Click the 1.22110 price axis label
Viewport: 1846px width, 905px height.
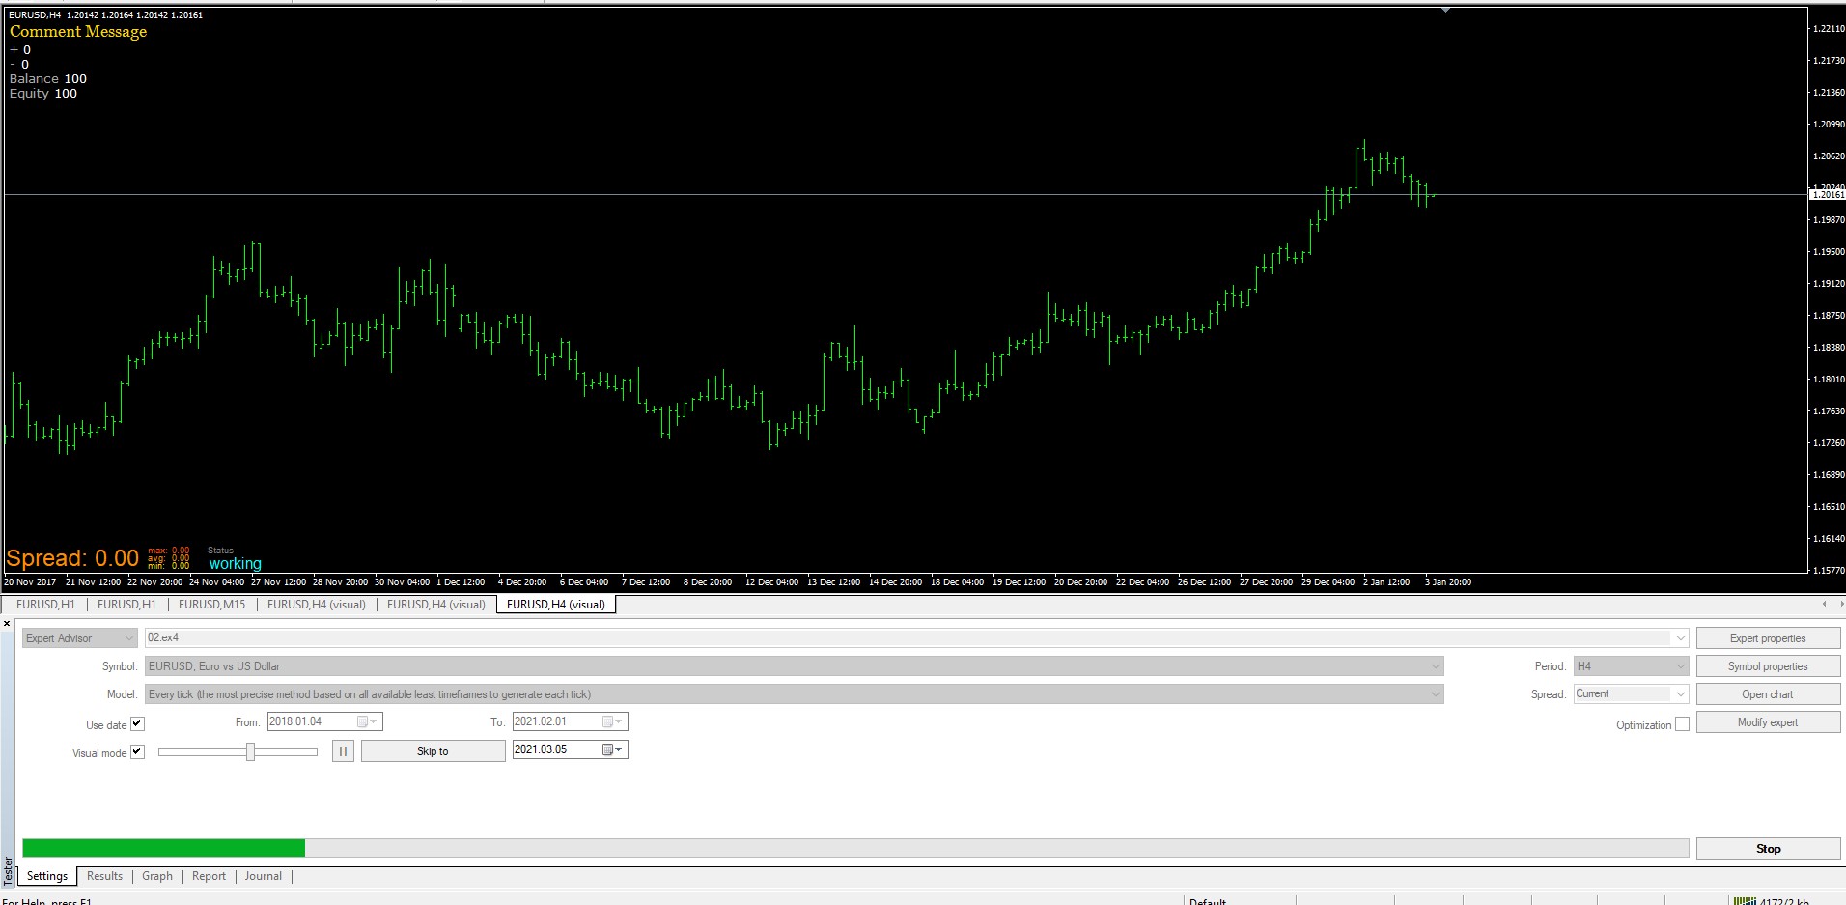tap(1829, 29)
